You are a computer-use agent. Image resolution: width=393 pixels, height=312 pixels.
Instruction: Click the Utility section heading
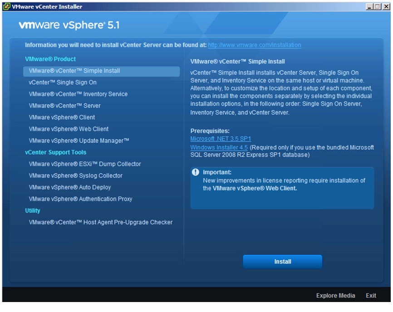33,211
